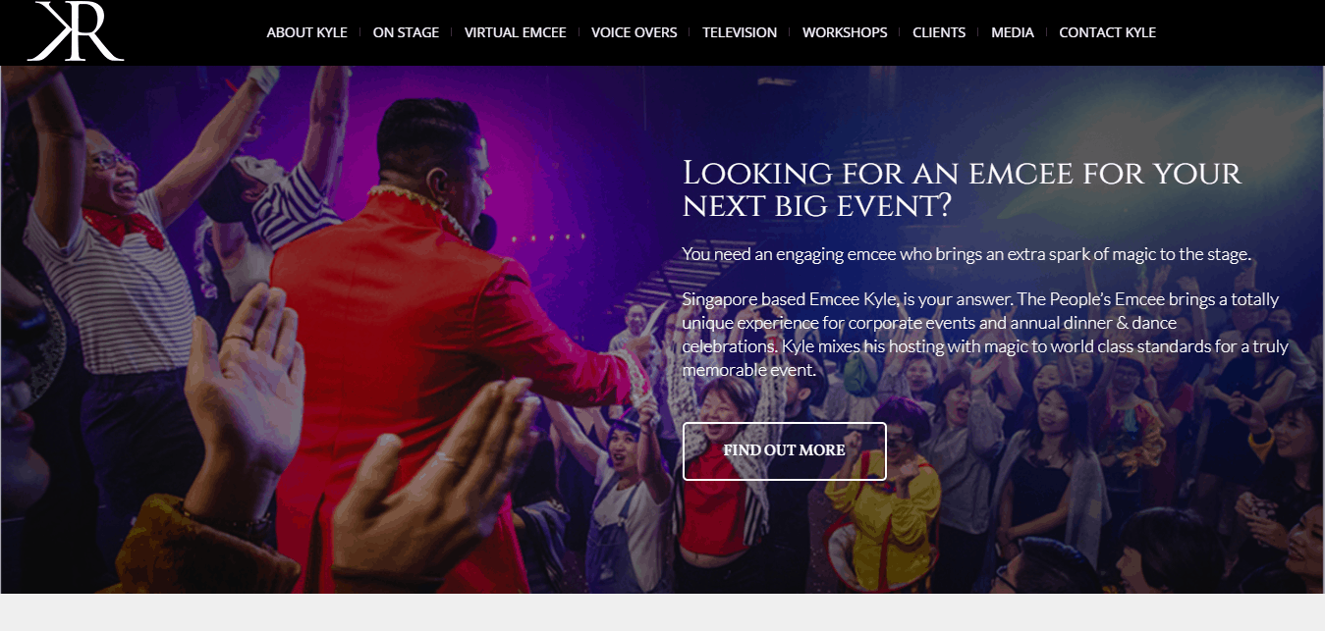The height and width of the screenshot is (631, 1325).
Task: Open the Workshops menu item
Action: pyautogui.click(x=845, y=32)
